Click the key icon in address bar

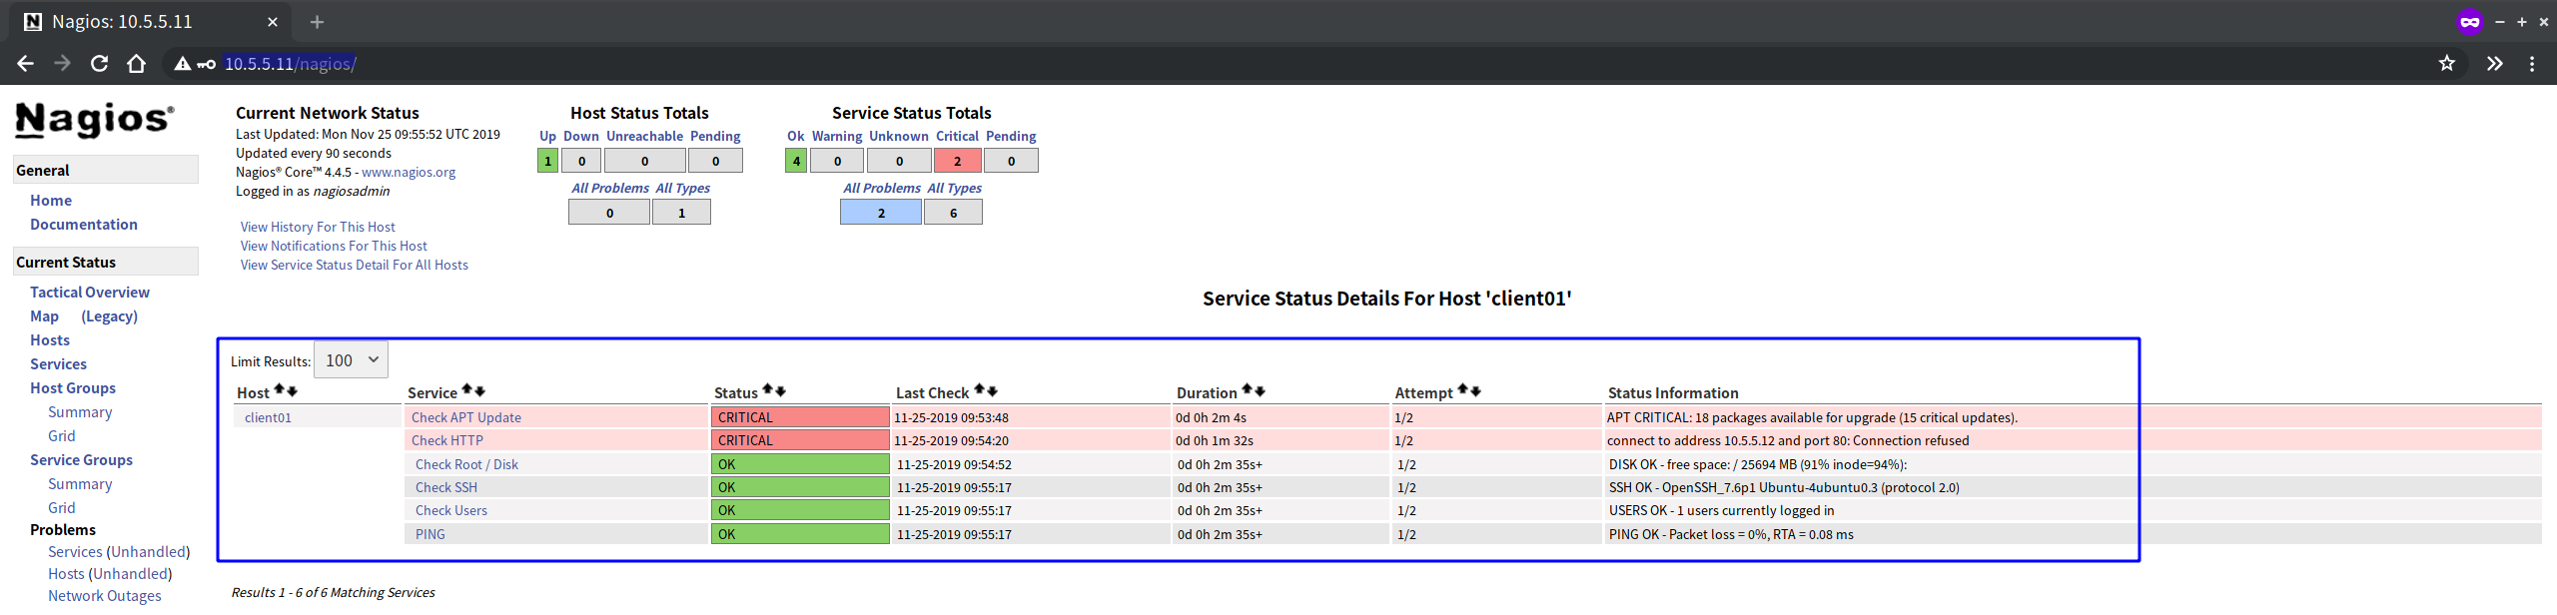tap(206, 65)
